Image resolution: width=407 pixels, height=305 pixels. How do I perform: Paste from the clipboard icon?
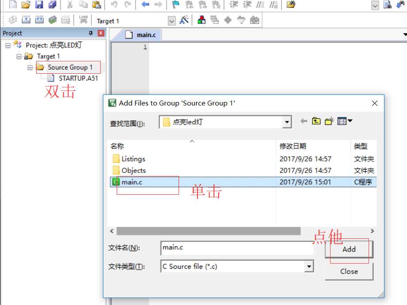coord(97,4)
